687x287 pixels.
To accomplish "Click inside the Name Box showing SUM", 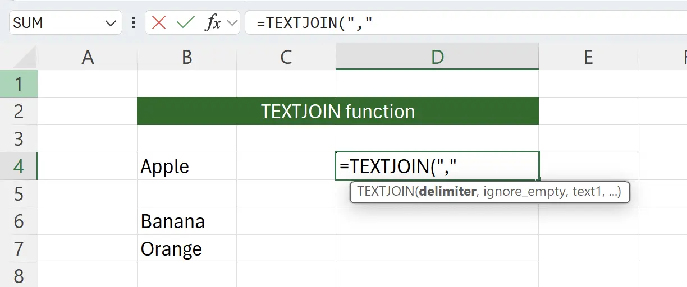I will click(x=56, y=23).
